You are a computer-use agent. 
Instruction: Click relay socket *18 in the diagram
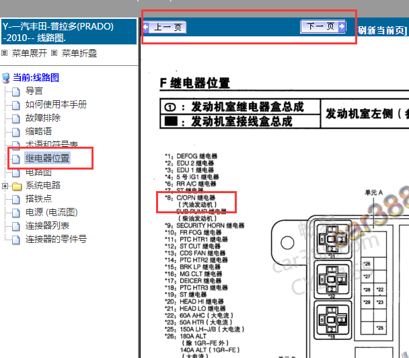point(332,320)
